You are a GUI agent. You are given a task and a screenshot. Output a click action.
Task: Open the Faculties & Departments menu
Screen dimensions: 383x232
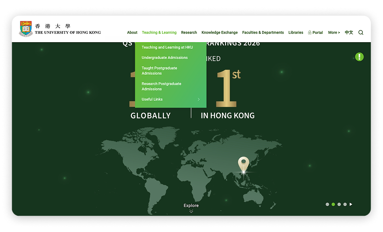[263, 32]
